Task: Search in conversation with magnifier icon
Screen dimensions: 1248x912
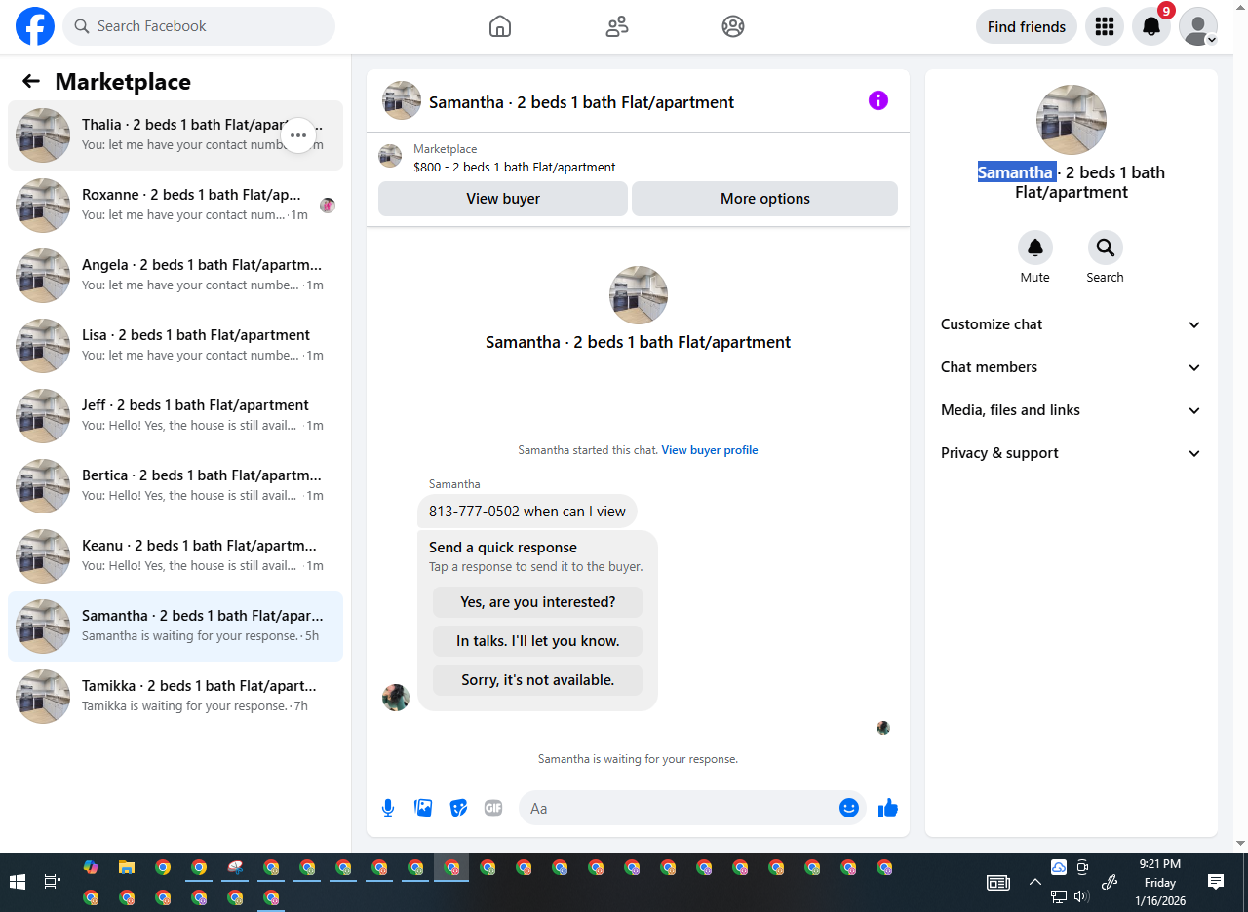Action: 1106,248
